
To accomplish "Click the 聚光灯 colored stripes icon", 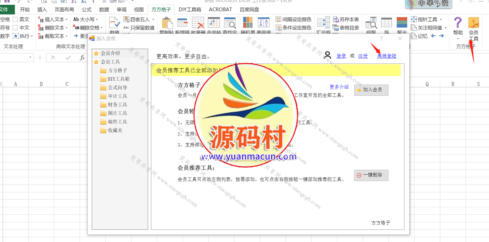I will click(x=402, y=22).
